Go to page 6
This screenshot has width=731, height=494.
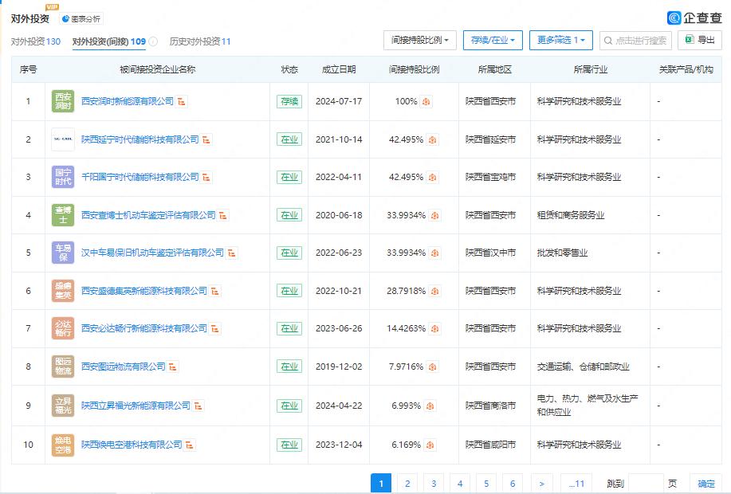tap(513, 484)
